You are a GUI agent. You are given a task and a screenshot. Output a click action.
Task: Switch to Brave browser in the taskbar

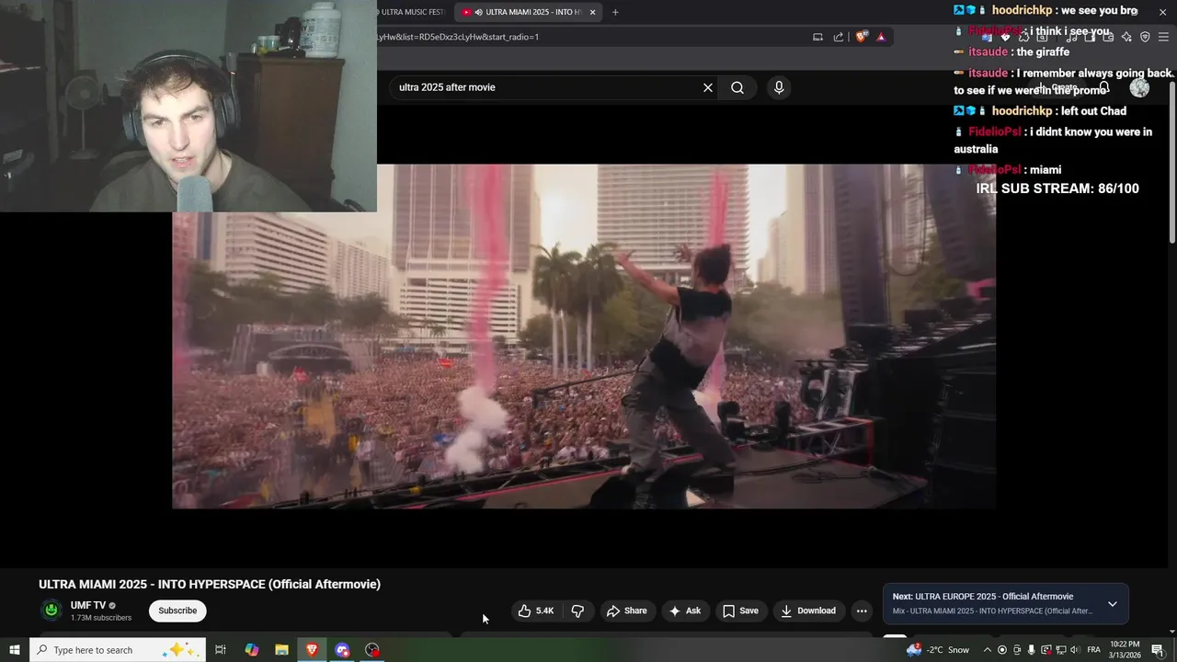312,650
